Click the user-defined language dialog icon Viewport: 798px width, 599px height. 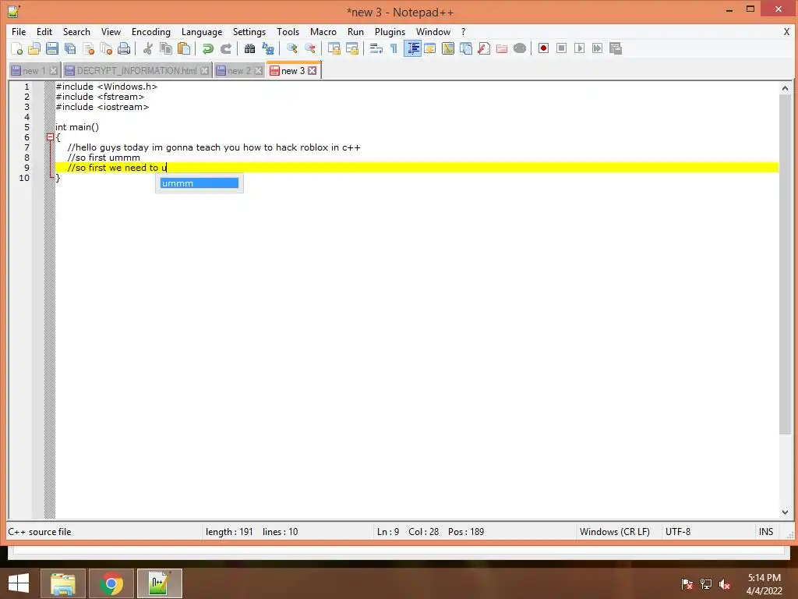[x=430, y=49]
